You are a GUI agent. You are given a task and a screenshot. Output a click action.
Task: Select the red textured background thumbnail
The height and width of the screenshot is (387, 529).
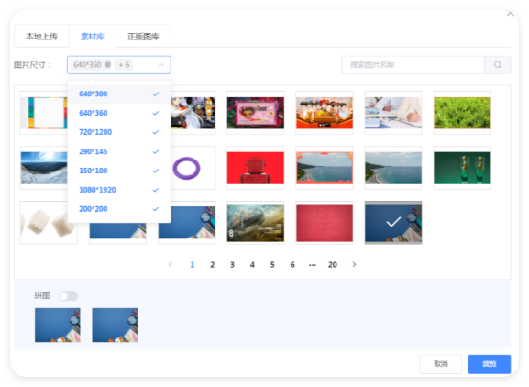325,223
